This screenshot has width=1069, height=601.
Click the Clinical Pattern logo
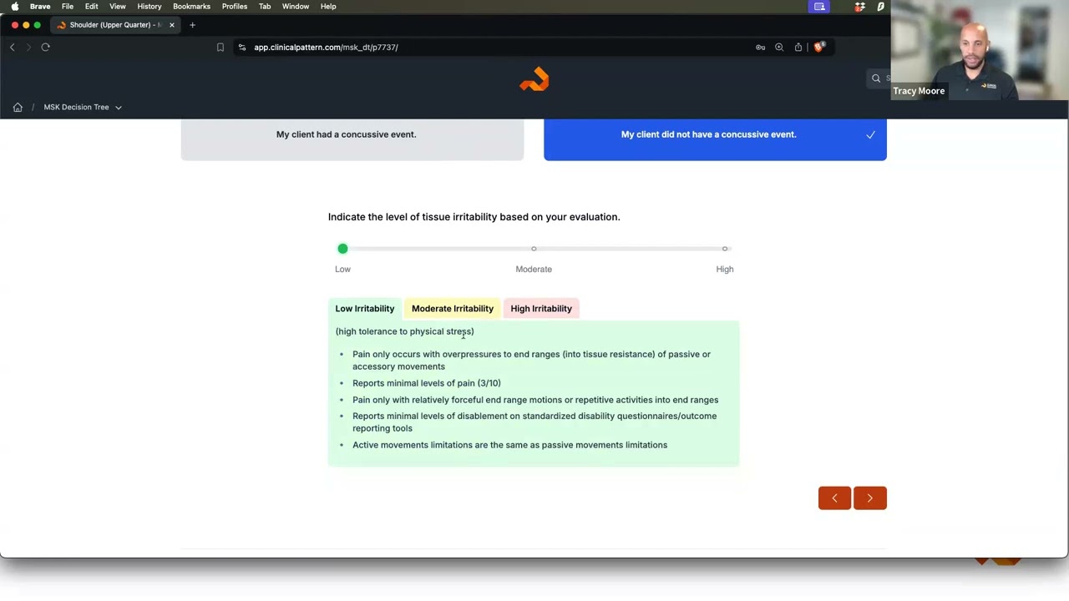[x=534, y=79]
